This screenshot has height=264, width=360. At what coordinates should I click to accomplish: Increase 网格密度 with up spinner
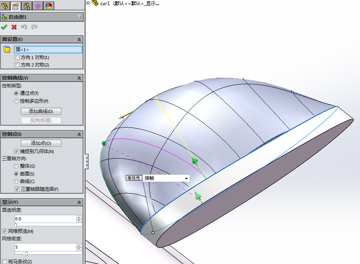click(x=79, y=246)
